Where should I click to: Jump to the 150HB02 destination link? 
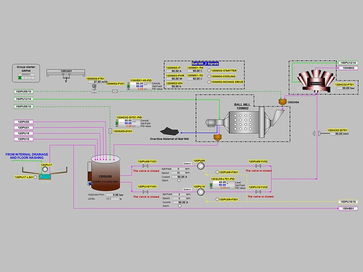pos(348,68)
